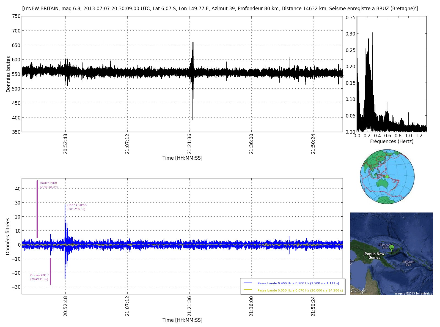The image size is (440, 327).
Task: Select the 0.050 Hz band-pass legend entry
Action: 300,290
